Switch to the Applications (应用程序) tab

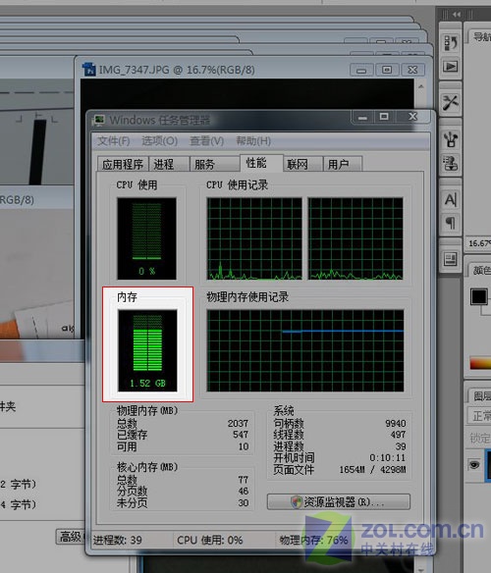tap(123, 164)
